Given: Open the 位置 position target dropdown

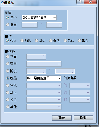Looking at the screenshot, I should pyautogui.click(x=44, y=100).
